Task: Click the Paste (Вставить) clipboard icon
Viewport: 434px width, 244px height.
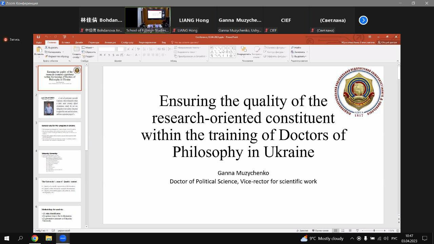Action: click(x=39, y=50)
